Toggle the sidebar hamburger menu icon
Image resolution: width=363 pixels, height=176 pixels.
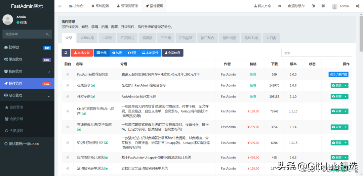[60, 6]
